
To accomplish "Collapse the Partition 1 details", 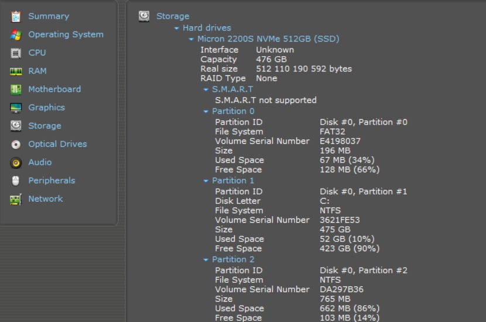I will point(206,181).
